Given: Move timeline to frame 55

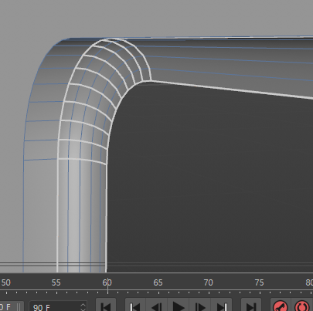Looking at the screenshot, I should tap(56, 282).
